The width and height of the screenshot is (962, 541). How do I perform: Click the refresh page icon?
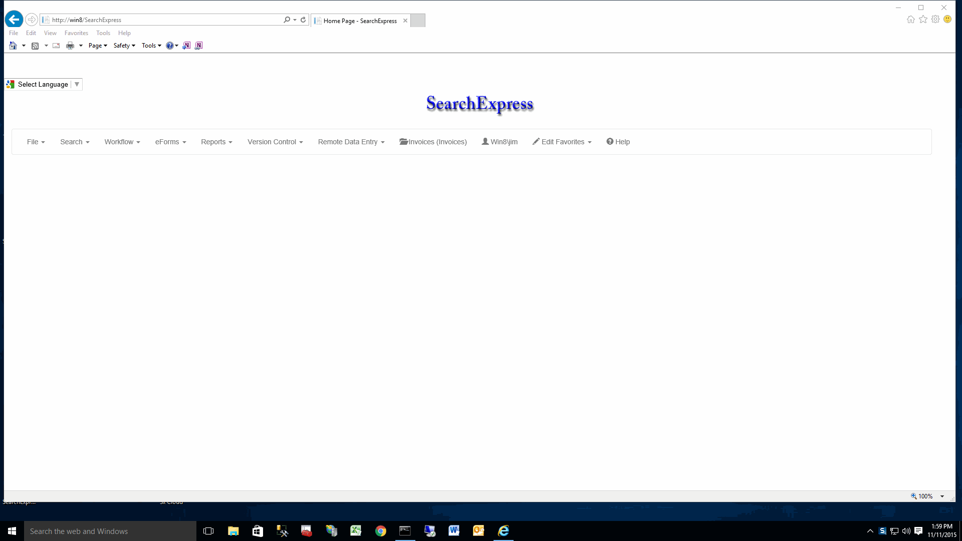pyautogui.click(x=303, y=20)
